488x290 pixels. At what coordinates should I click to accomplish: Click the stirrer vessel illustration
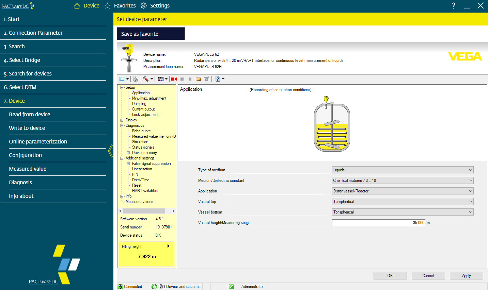[x=332, y=124]
